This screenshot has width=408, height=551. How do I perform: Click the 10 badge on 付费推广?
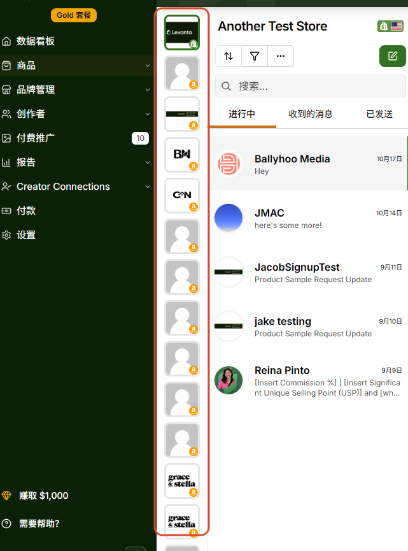pos(140,138)
